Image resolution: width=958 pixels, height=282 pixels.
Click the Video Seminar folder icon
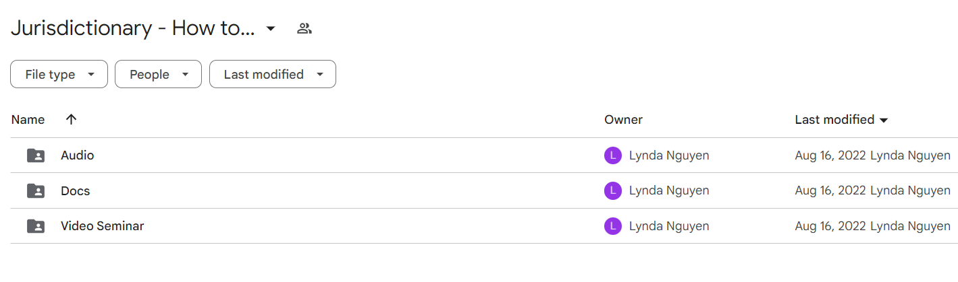point(36,226)
